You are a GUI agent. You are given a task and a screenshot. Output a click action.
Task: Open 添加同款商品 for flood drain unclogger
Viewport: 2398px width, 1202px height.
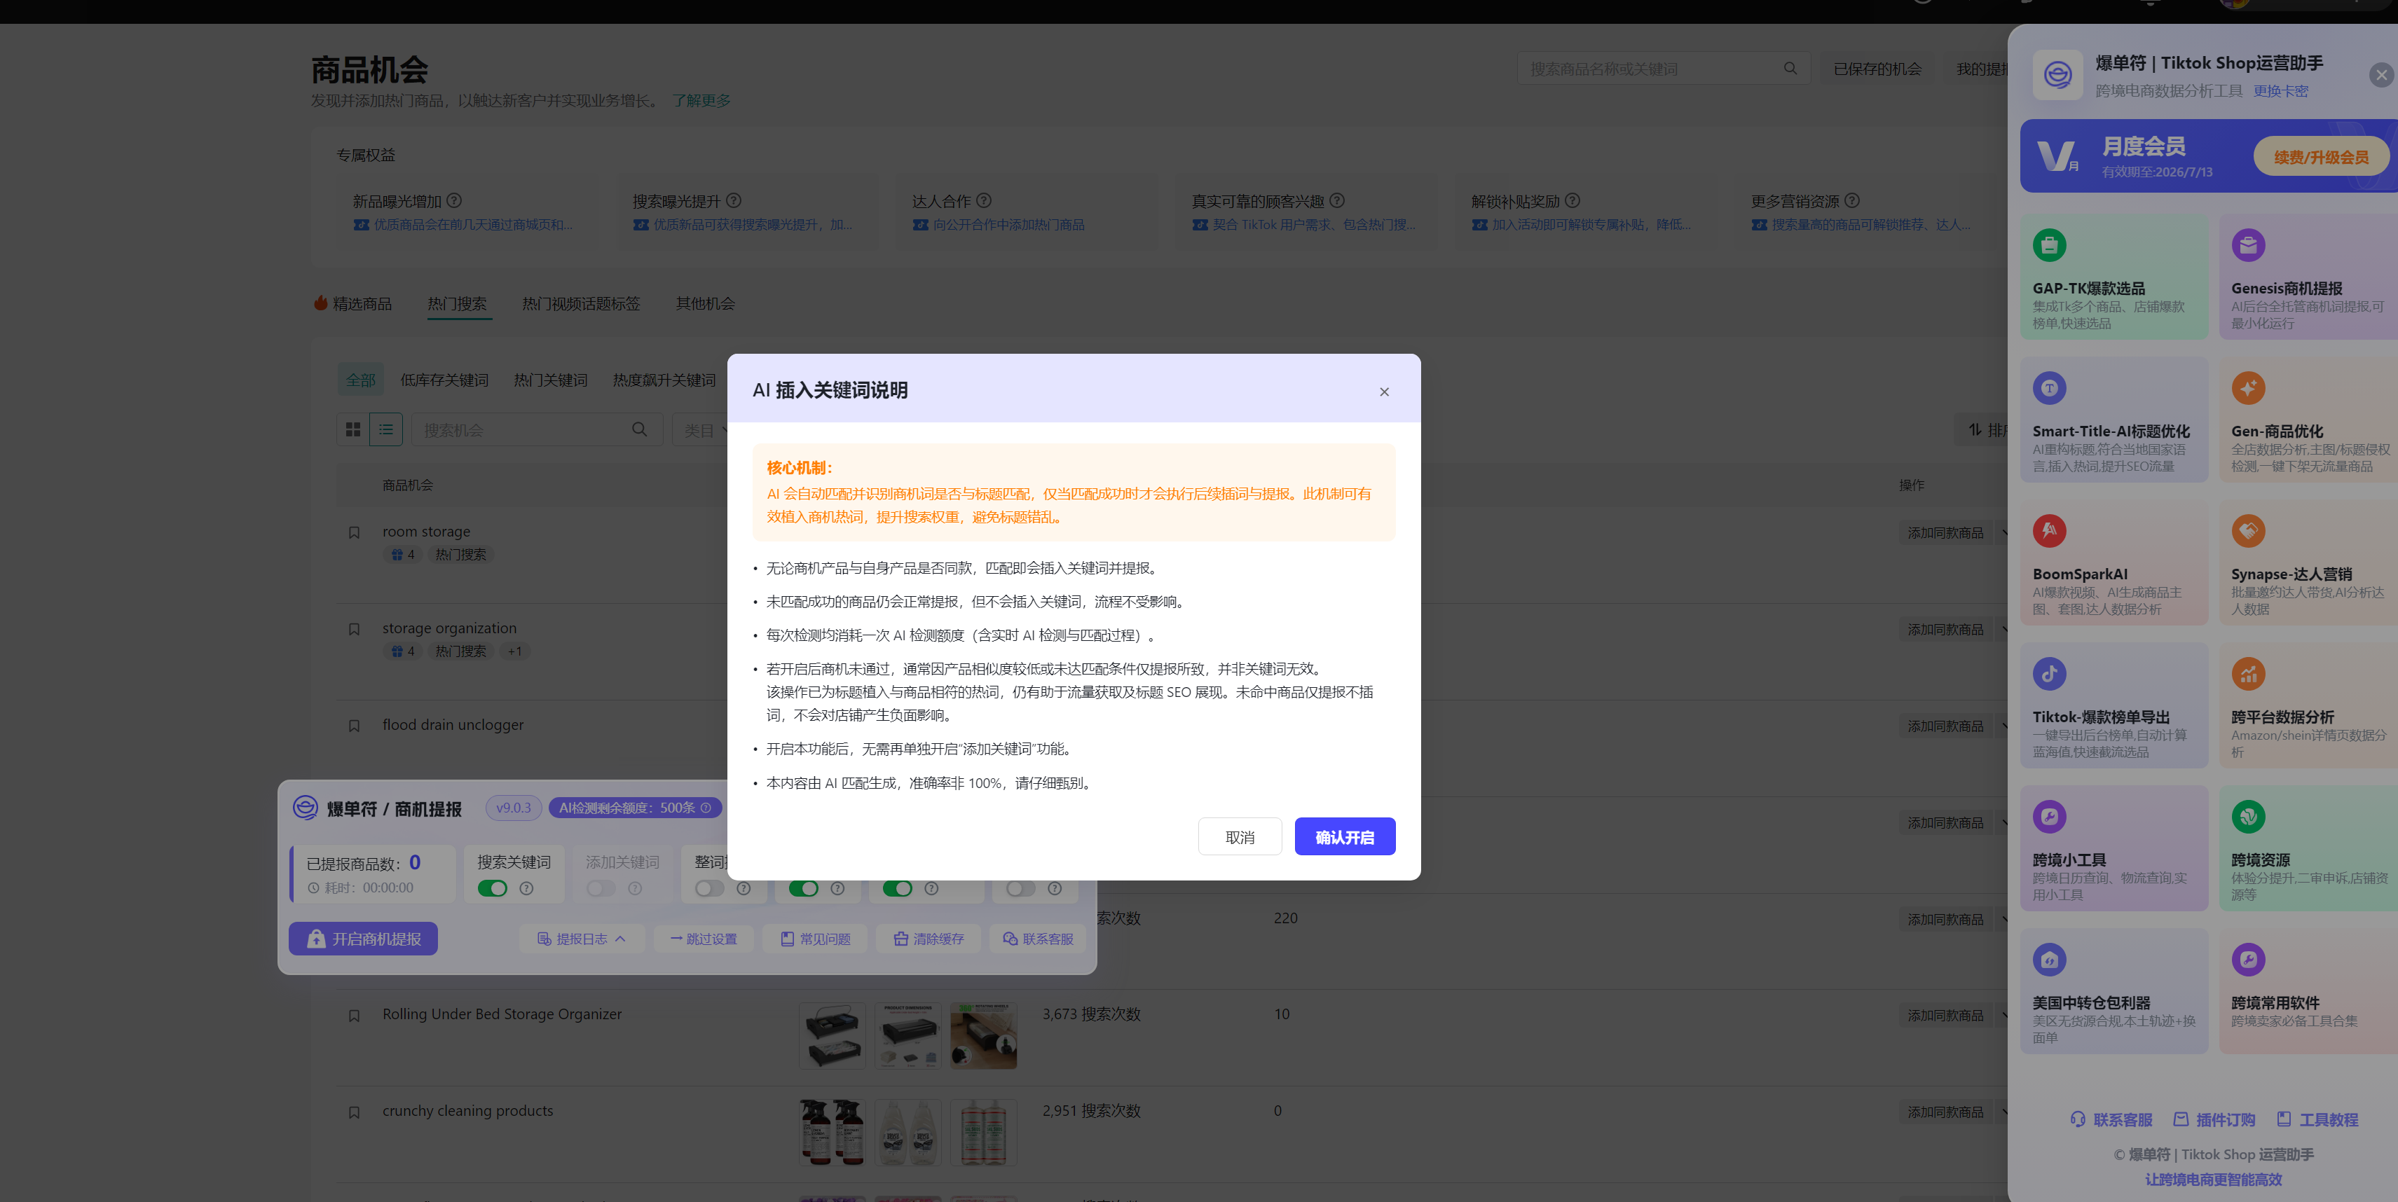click(x=1945, y=726)
